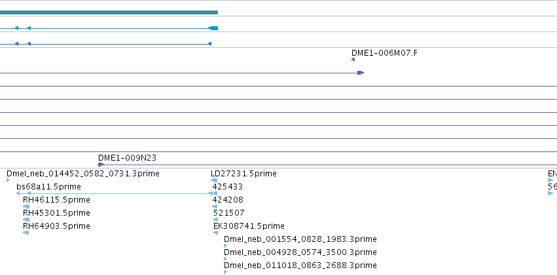Click the arrow glyph under Dmel_neb_001554_0828_1983.3prime
This screenshot has width=557, height=276.
(226, 246)
